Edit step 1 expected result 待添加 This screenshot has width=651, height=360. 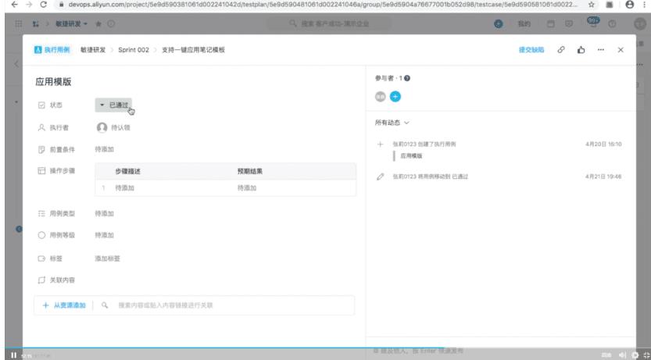pyautogui.click(x=247, y=188)
